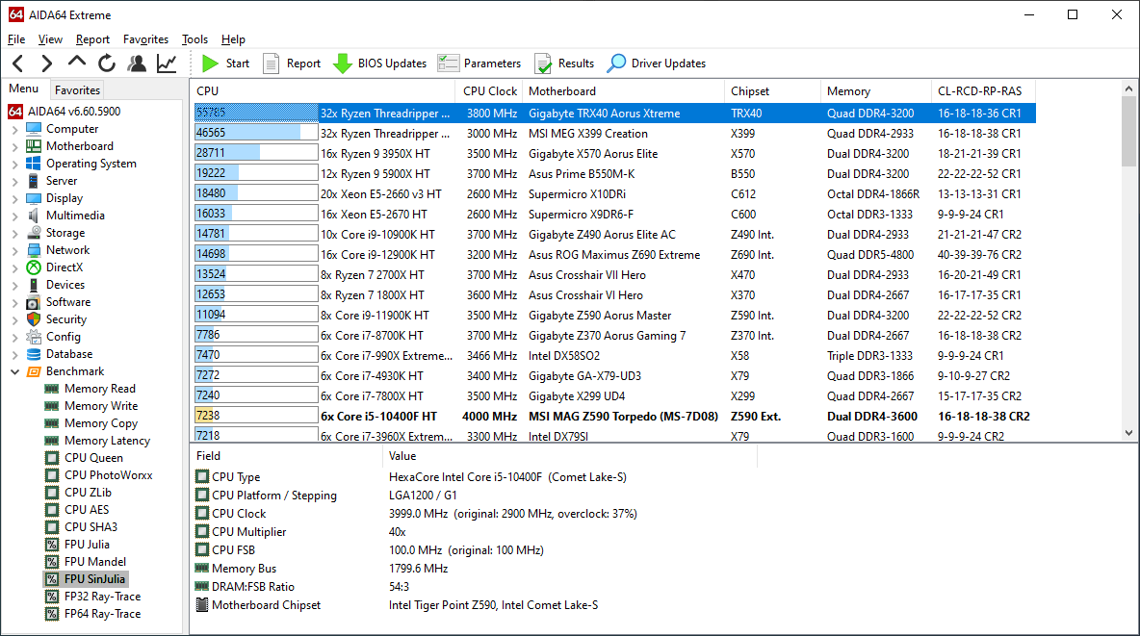
Task: Collapse the Benchmark tree node
Action: pyautogui.click(x=14, y=371)
